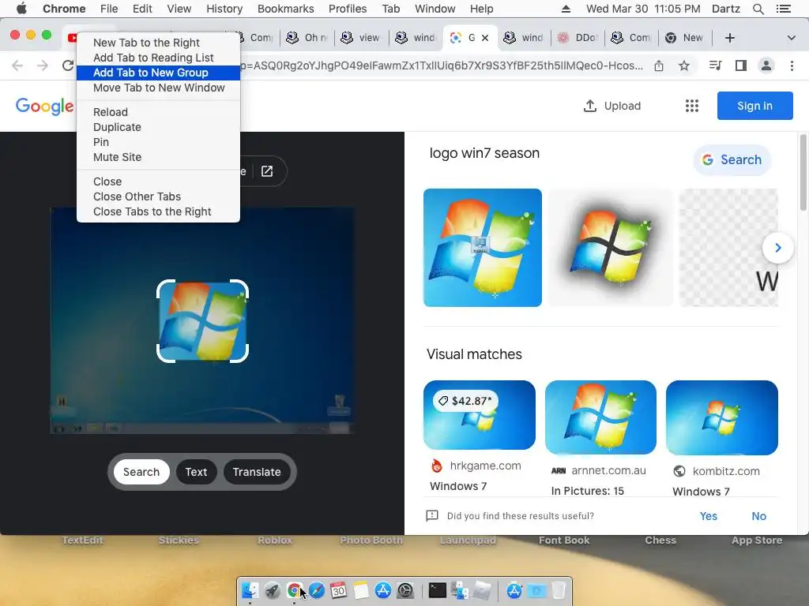Screen dimensions: 809x606
Task: Open Chrome's three-dot menu
Action: click(792, 65)
